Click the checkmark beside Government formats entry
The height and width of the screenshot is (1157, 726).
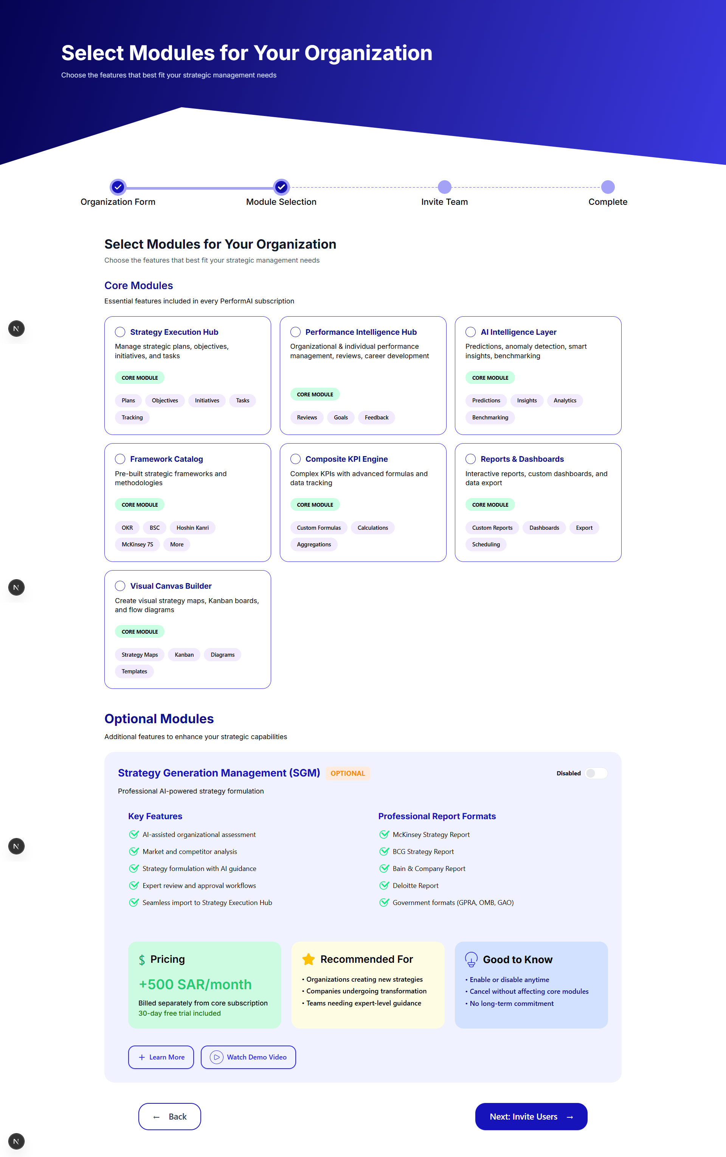[x=384, y=902]
